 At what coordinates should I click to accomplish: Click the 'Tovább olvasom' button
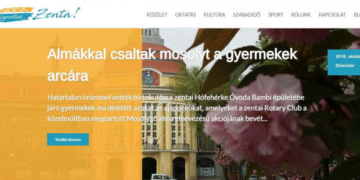tap(68, 139)
